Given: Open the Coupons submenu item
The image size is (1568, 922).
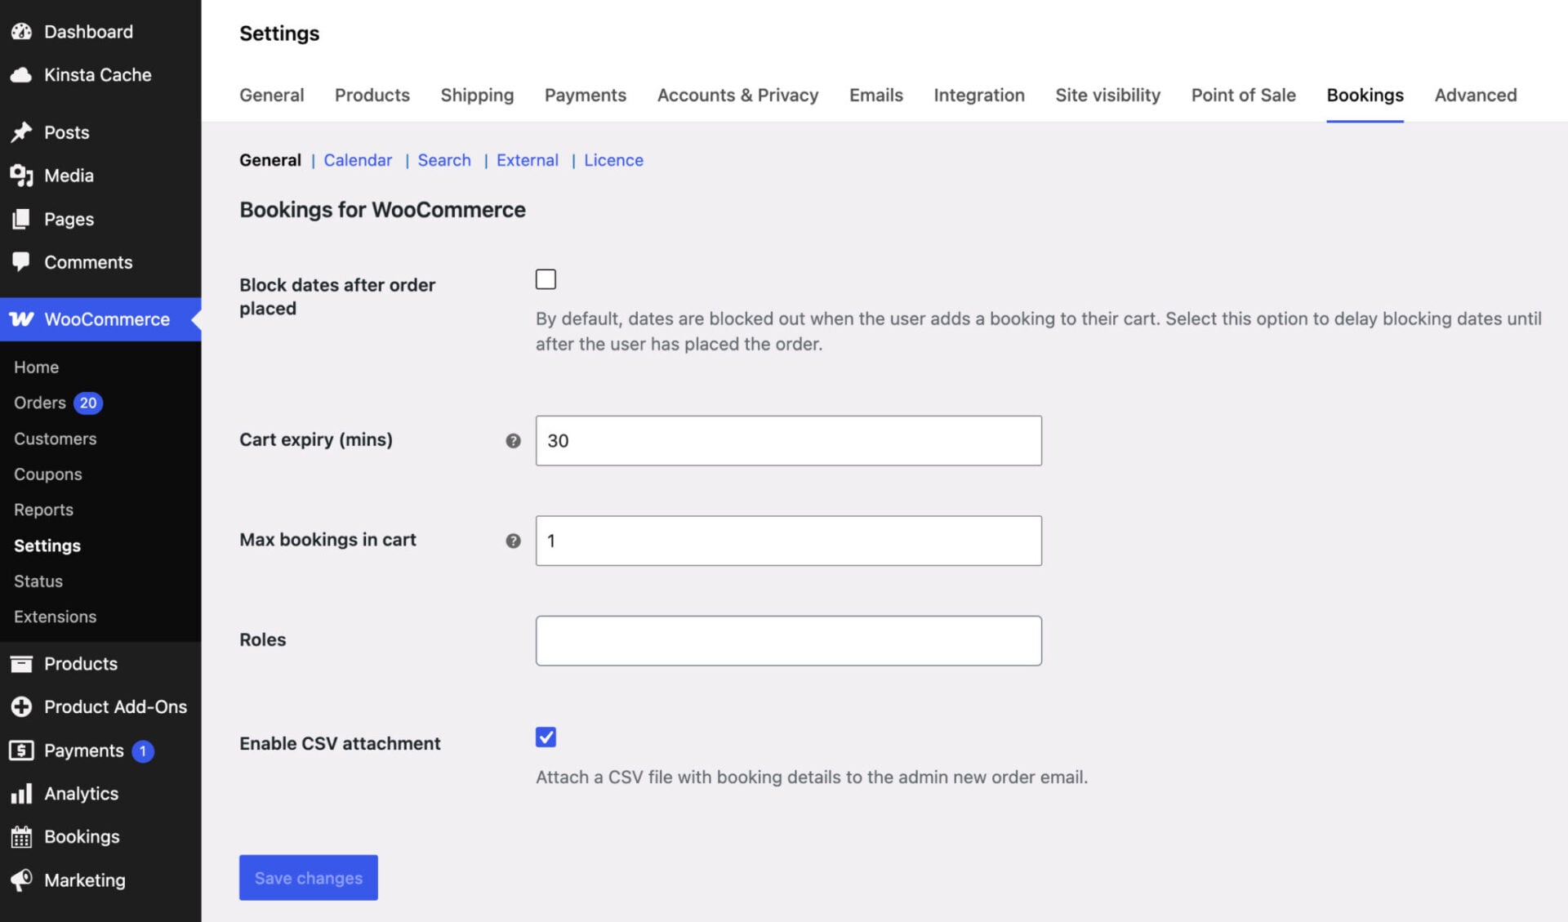Looking at the screenshot, I should 47,474.
